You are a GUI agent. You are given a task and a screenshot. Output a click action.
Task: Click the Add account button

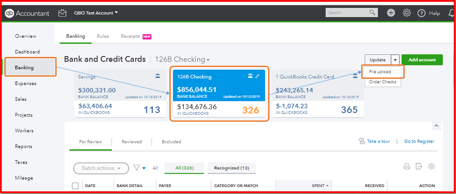(x=422, y=60)
